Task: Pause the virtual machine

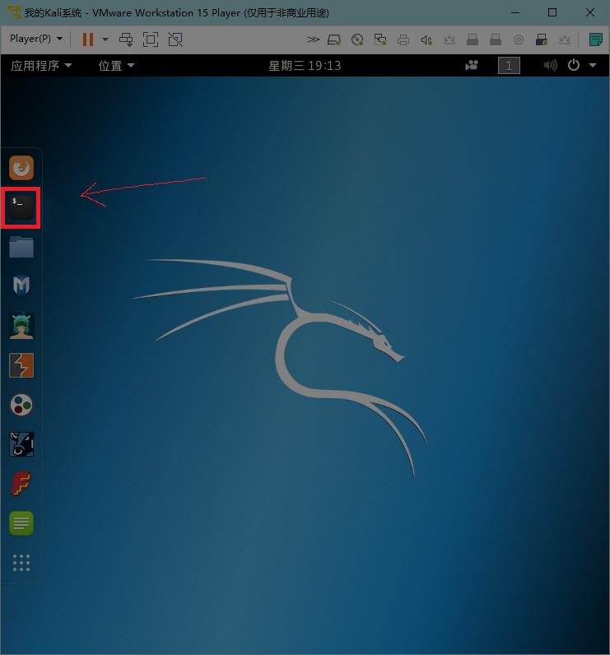Action: click(88, 39)
